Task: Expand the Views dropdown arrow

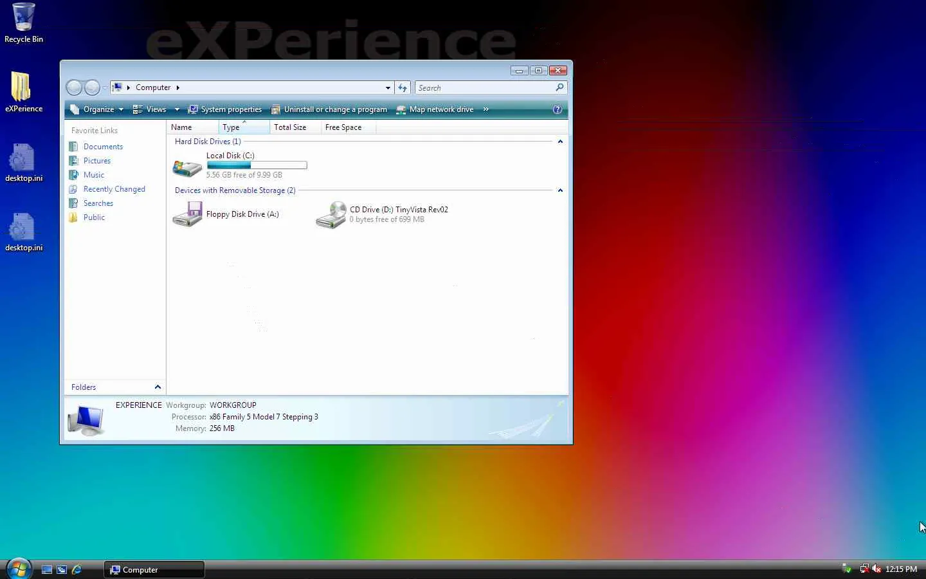Action: pyautogui.click(x=177, y=109)
